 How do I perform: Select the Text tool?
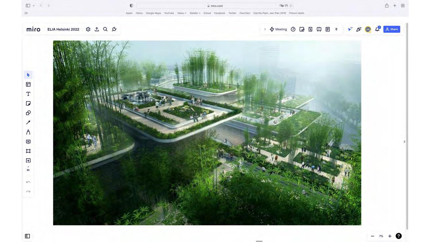click(x=28, y=94)
